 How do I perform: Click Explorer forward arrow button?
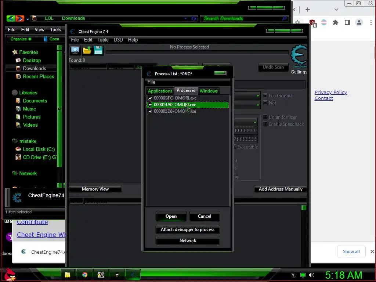coord(20,18)
